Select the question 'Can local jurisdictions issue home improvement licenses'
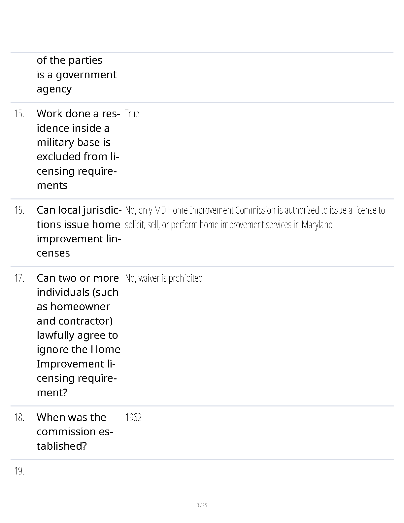404x523 pixels. click(x=79, y=231)
